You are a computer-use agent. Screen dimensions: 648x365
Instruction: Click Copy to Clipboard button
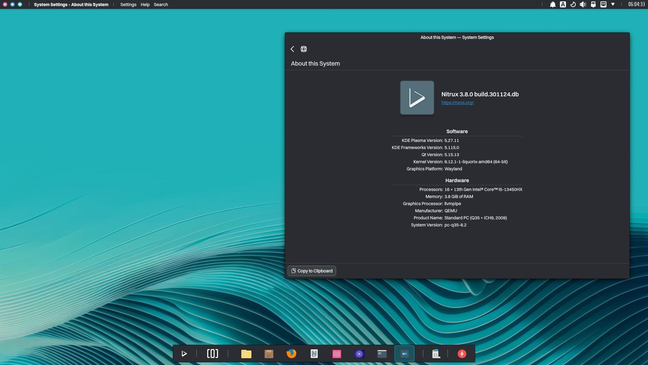tap(311, 270)
